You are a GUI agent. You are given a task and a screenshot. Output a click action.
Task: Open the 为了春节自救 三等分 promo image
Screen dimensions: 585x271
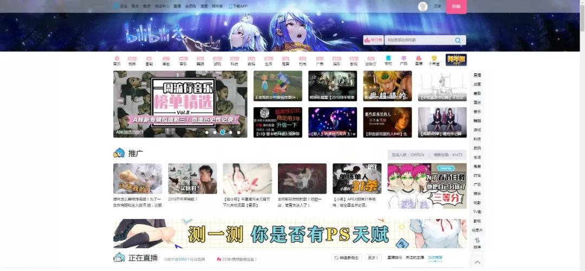[427, 186]
